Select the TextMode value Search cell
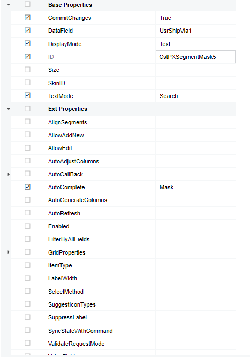The height and width of the screenshot is (357, 250). click(195, 96)
